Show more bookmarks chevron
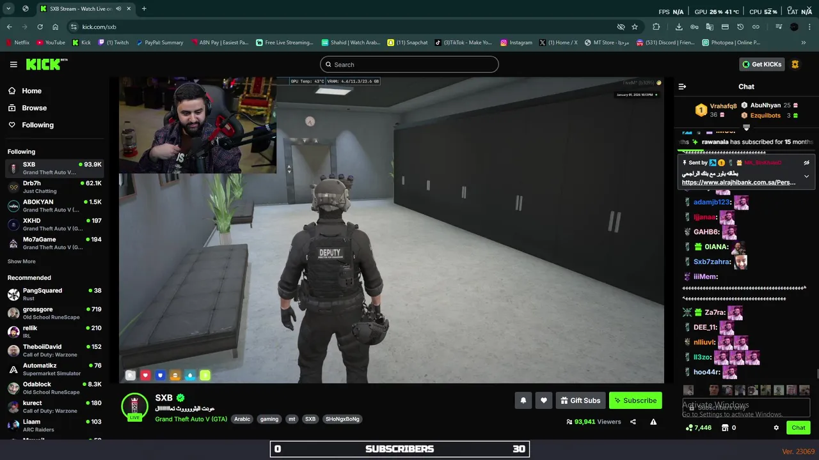The width and height of the screenshot is (819, 460). coord(804,43)
